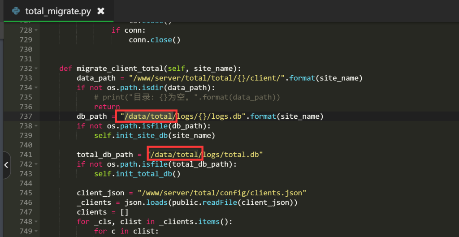The image size is (459, 237).
Task: Place cursor on self.init_total_db() call
Action: (137, 174)
